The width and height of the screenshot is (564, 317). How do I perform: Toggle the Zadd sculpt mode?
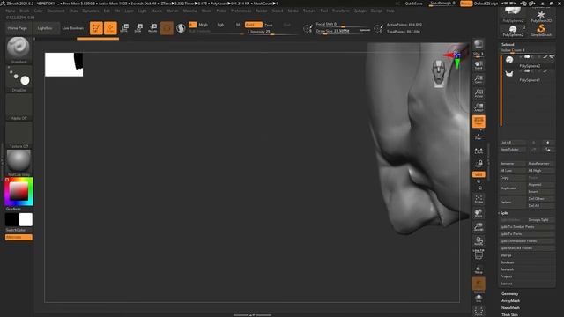pos(253,25)
